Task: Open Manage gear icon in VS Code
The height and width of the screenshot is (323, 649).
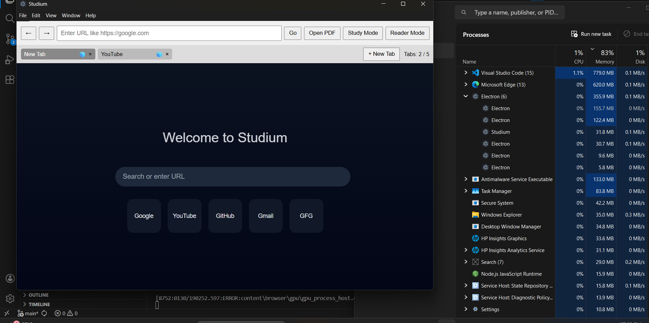Action: pyautogui.click(x=10, y=299)
